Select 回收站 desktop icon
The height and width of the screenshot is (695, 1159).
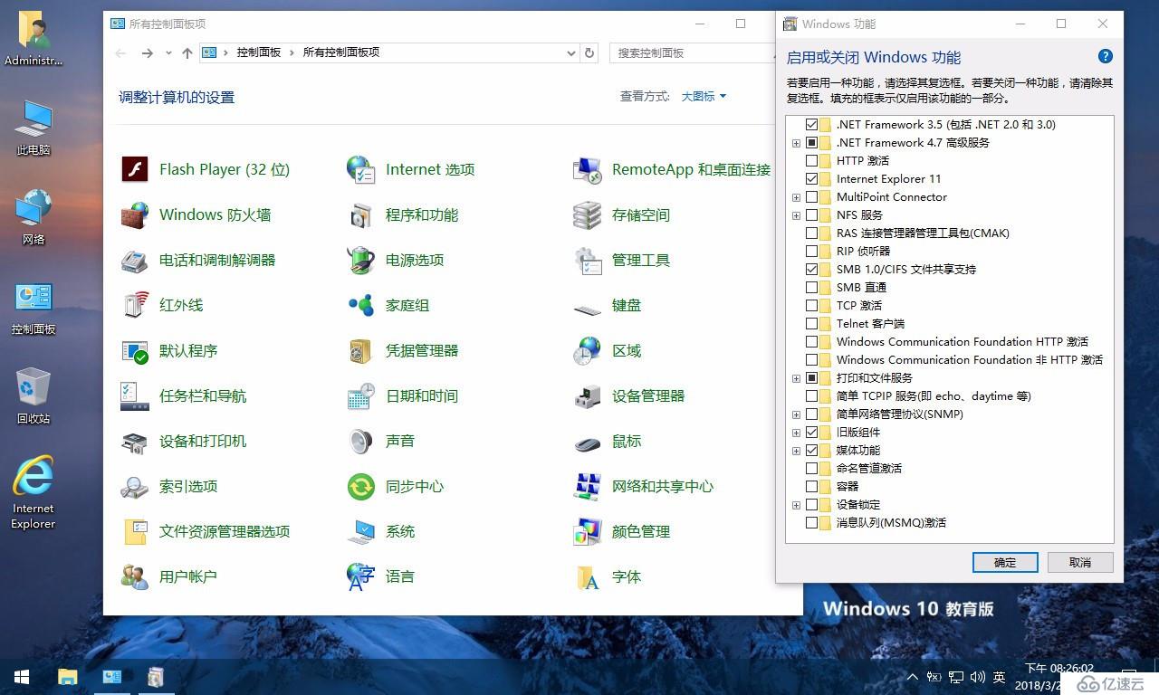[34, 395]
